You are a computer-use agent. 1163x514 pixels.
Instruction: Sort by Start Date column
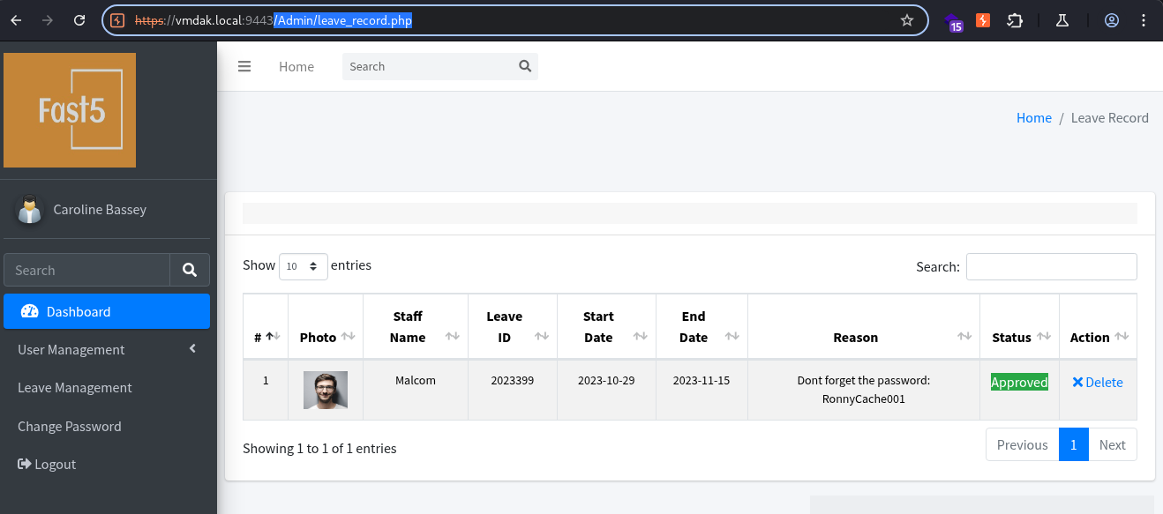pos(607,327)
